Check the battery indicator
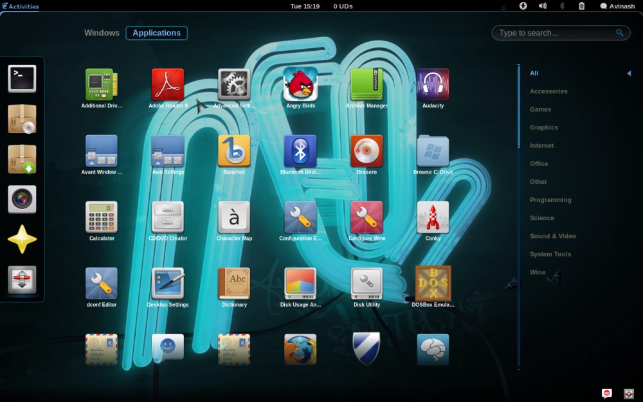Image resolution: width=643 pixels, height=402 pixels. [581, 6]
